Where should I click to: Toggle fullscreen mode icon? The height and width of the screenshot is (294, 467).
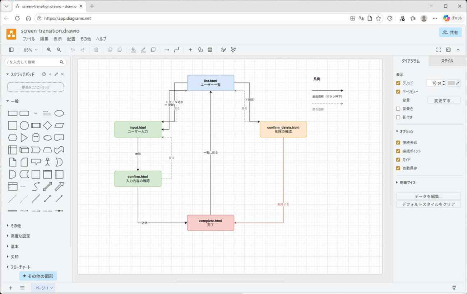point(438,50)
